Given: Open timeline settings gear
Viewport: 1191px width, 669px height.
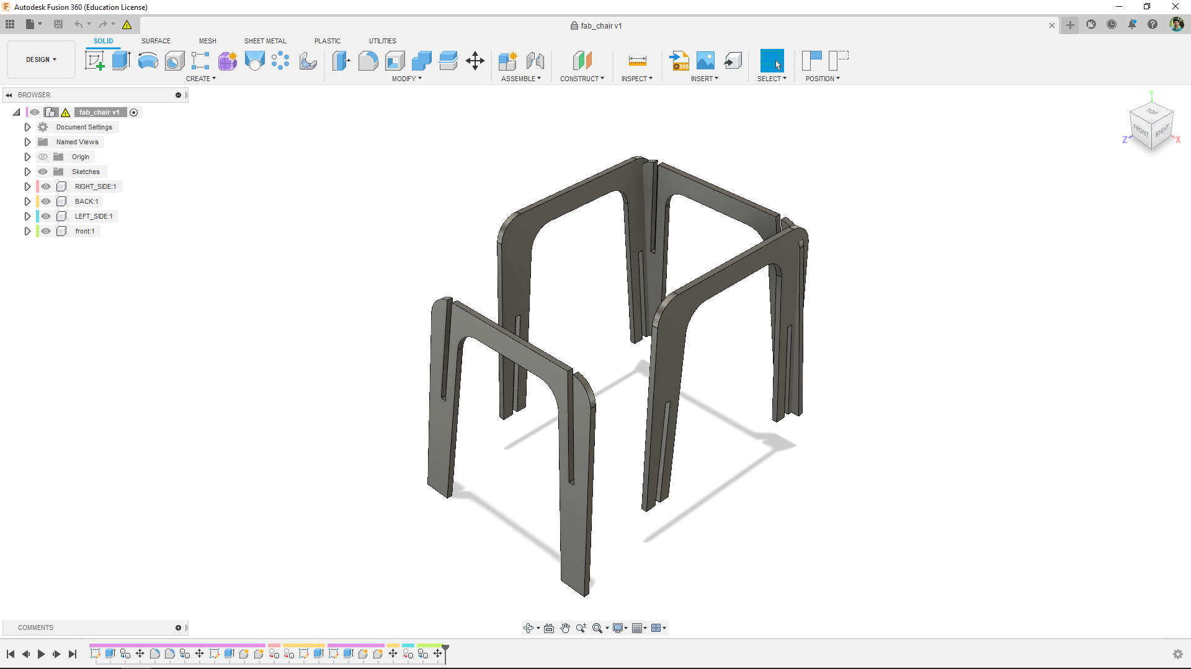Looking at the screenshot, I should point(1177,654).
